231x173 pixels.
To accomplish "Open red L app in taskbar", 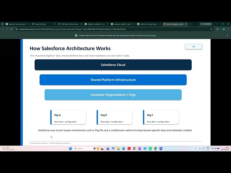I will pyautogui.click(x=129, y=148).
